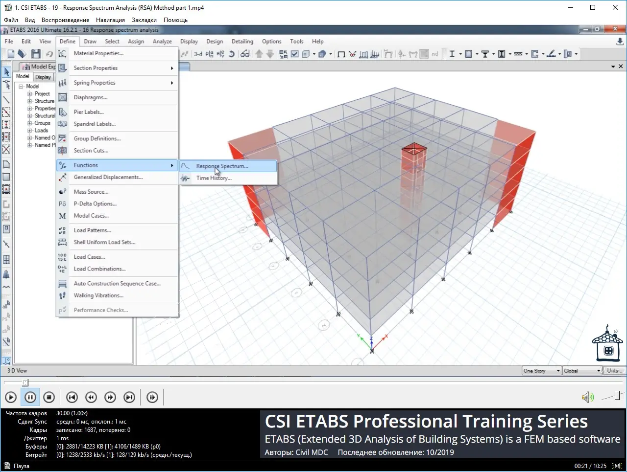This screenshot has height=472, width=627.
Task: Move up in list arrow icon
Action: tap(259, 54)
